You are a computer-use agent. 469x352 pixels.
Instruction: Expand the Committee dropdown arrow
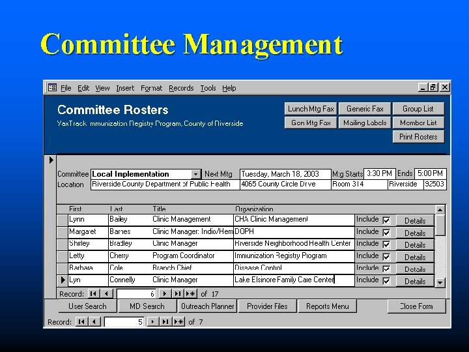pyautogui.click(x=195, y=174)
